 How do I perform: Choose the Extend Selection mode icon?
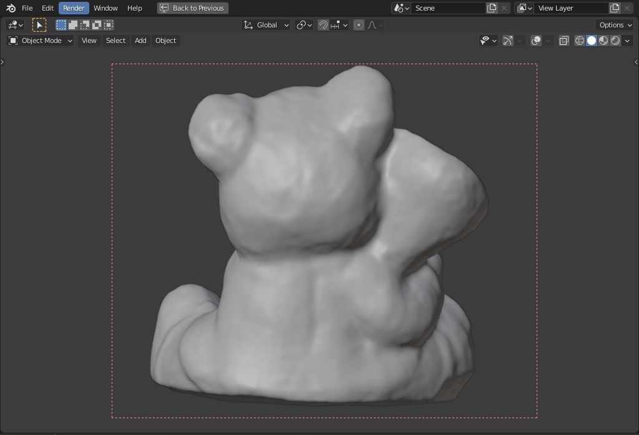tap(73, 25)
